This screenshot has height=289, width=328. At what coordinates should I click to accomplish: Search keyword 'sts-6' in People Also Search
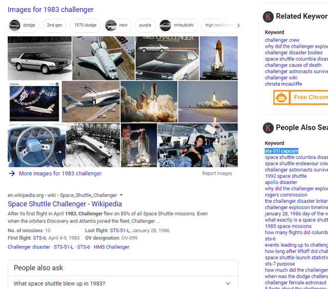(x=270, y=239)
